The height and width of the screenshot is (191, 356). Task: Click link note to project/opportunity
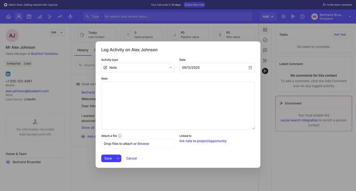click(203, 141)
